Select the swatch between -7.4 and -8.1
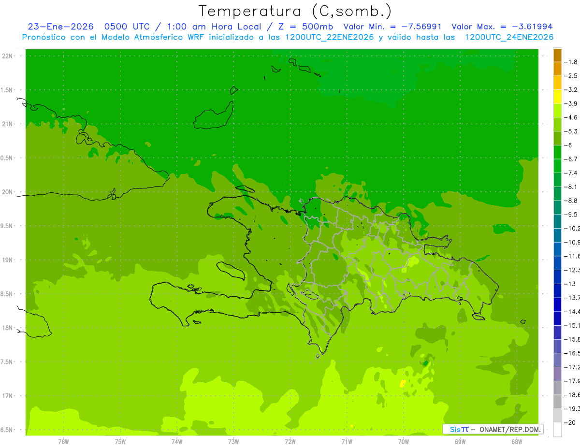580x448 pixels. [x=557, y=180]
